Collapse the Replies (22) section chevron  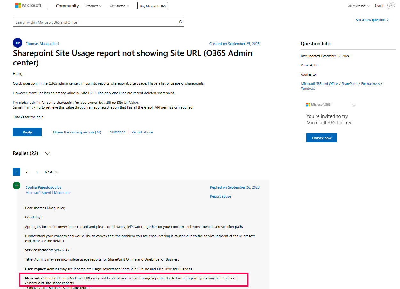(48, 154)
